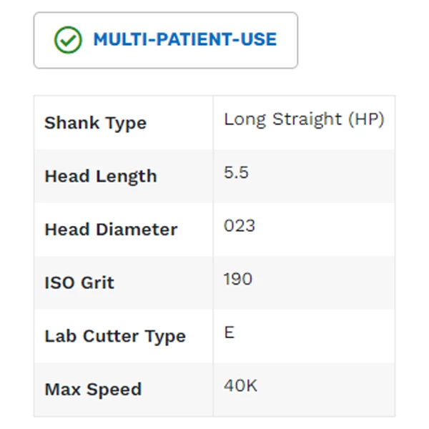The image size is (429, 429).
Task: Click the Long Straight (HP) value
Action: (305, 119)
